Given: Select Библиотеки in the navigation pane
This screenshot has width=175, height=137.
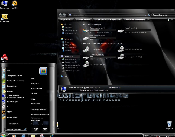Looking at the screenshot, I should tap(67, 39).
